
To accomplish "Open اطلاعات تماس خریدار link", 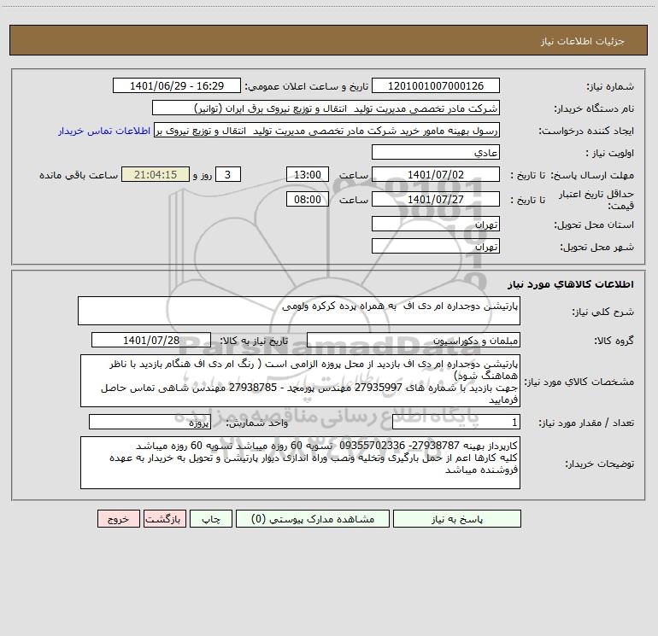I will [104, 131].
